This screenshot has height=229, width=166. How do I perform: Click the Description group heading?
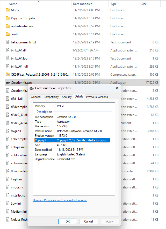44,112
